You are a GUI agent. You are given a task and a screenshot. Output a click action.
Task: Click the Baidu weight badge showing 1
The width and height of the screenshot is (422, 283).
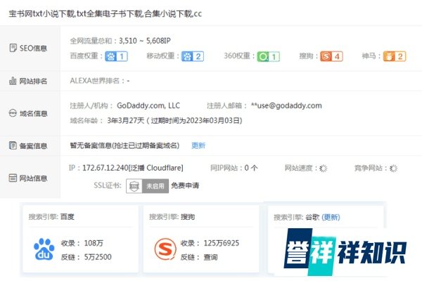pyautogui.click(x=116, y=56)
